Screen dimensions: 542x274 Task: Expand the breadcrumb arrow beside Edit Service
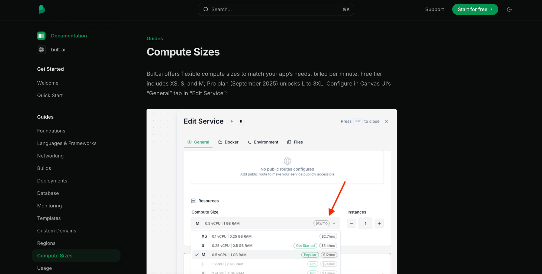(232, 121)
